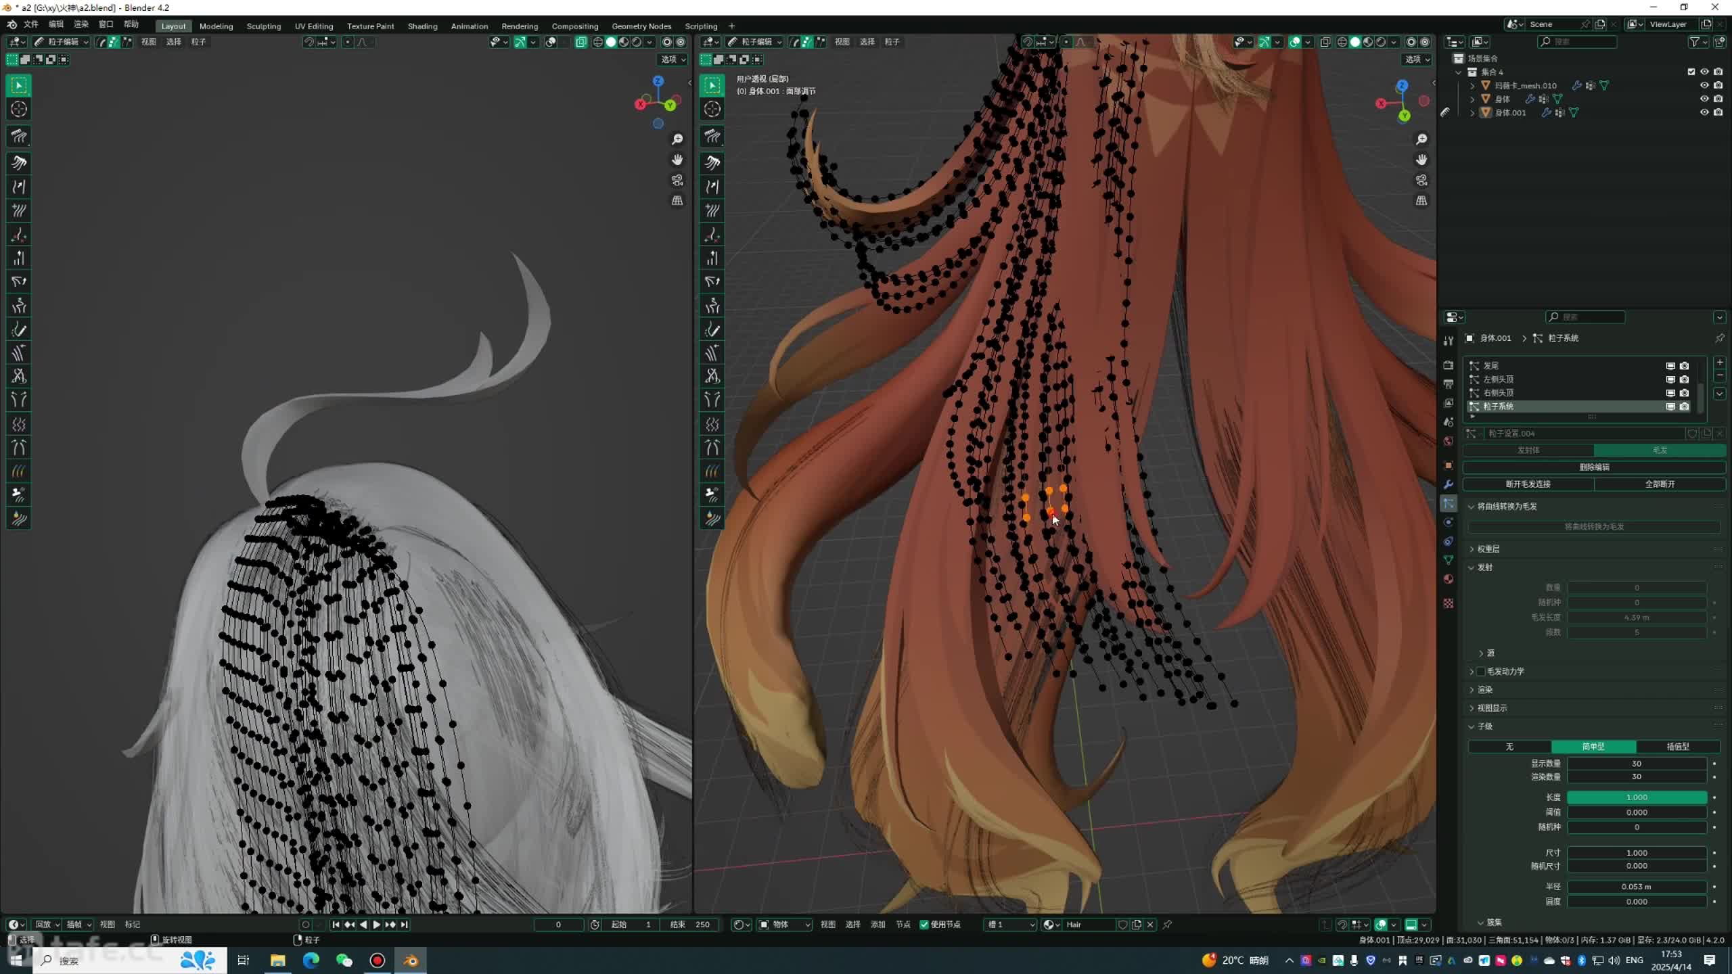Add a new particle system slot
This screenshot has height=974, width=1732.
pyautogui.click(x=1720, y=363)
